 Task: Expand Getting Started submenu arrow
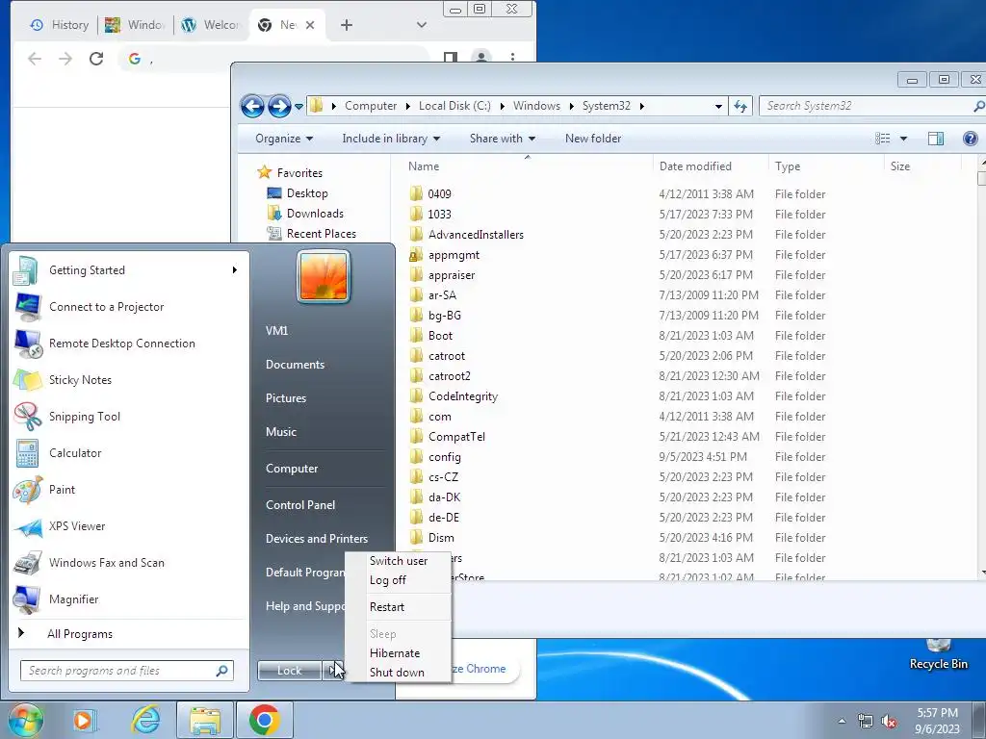tap(235, 270)
